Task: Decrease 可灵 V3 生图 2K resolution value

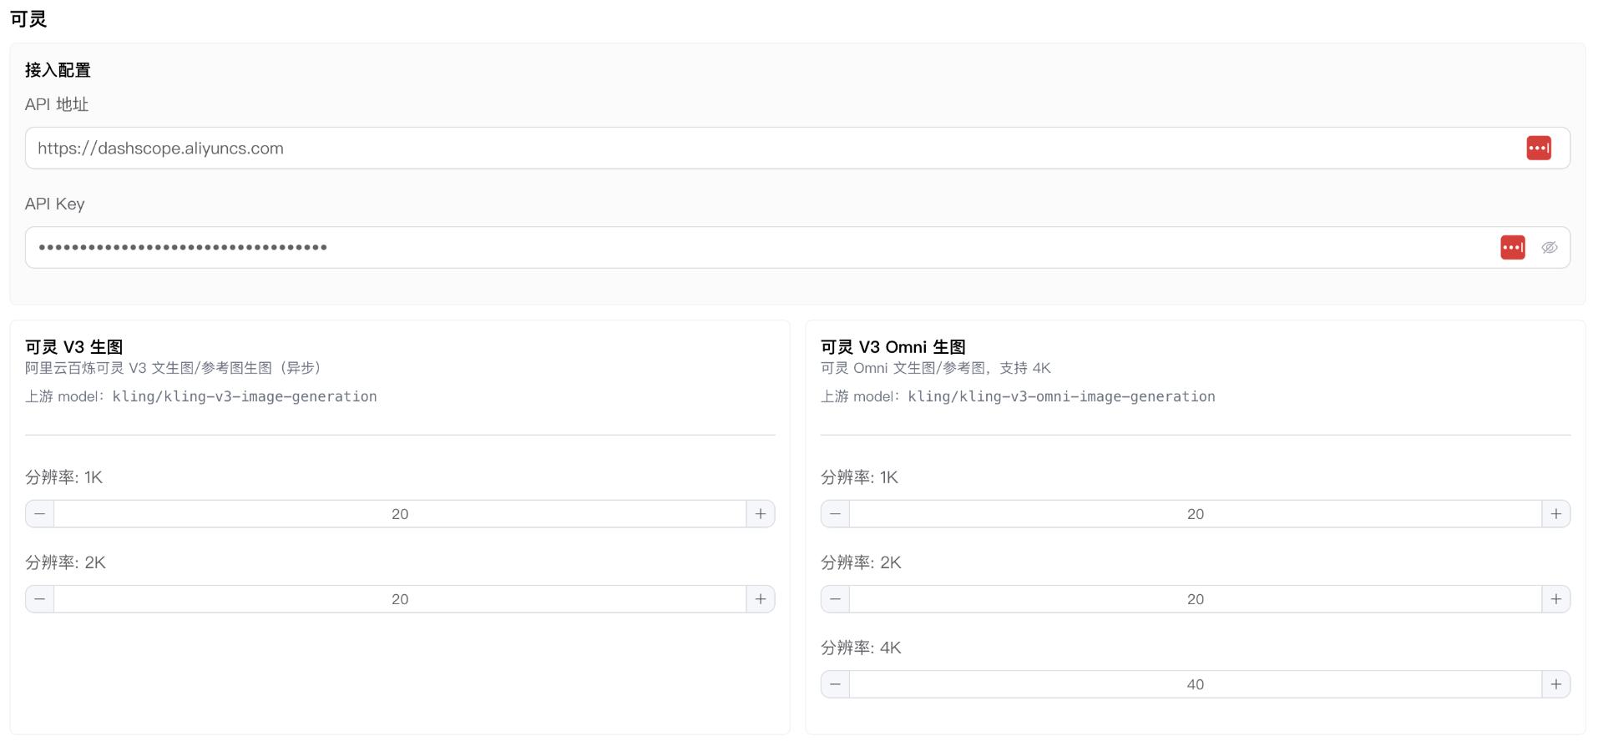Action: 40,599
